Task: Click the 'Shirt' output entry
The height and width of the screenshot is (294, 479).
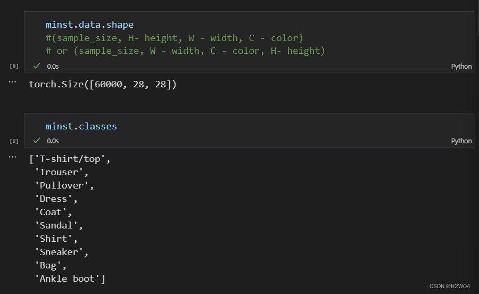Action: (53, 239)
